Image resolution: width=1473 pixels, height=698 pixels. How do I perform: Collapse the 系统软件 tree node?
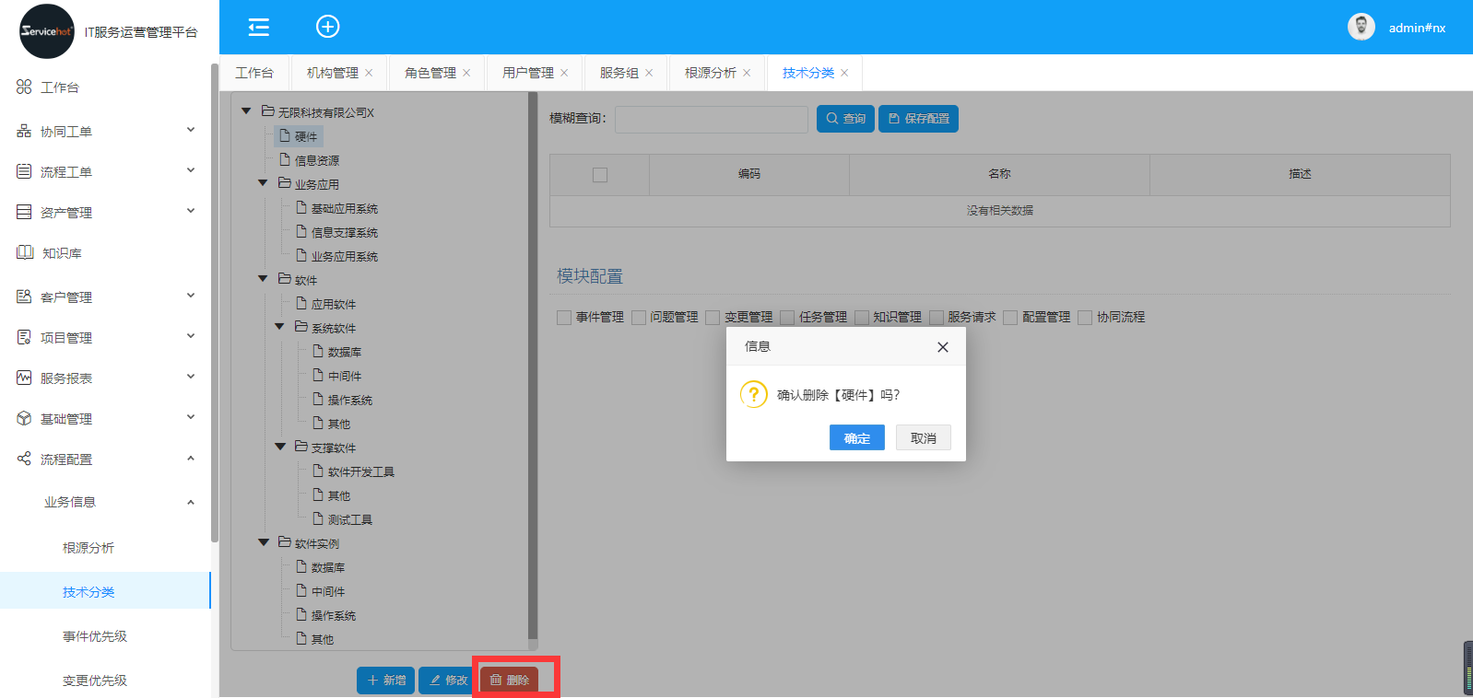click(x=280, y=327)
